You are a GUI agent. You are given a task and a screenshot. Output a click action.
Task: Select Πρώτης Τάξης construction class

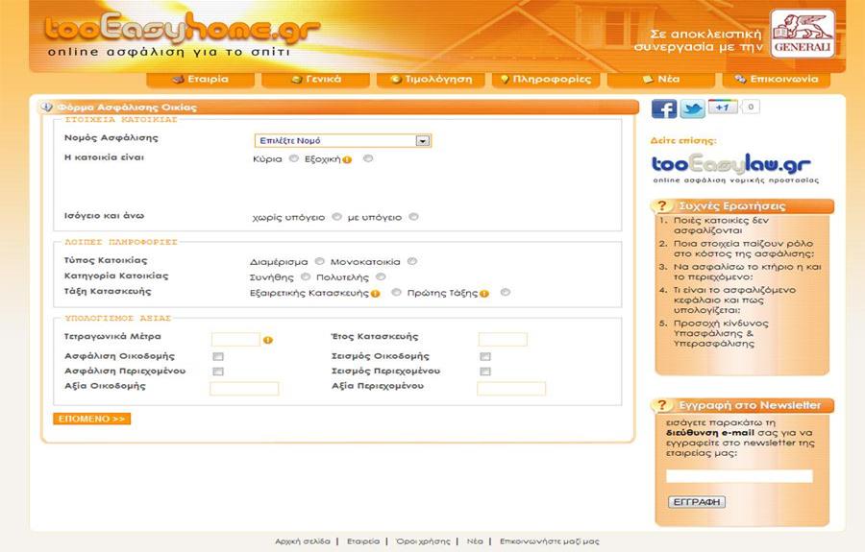(506, 292)
